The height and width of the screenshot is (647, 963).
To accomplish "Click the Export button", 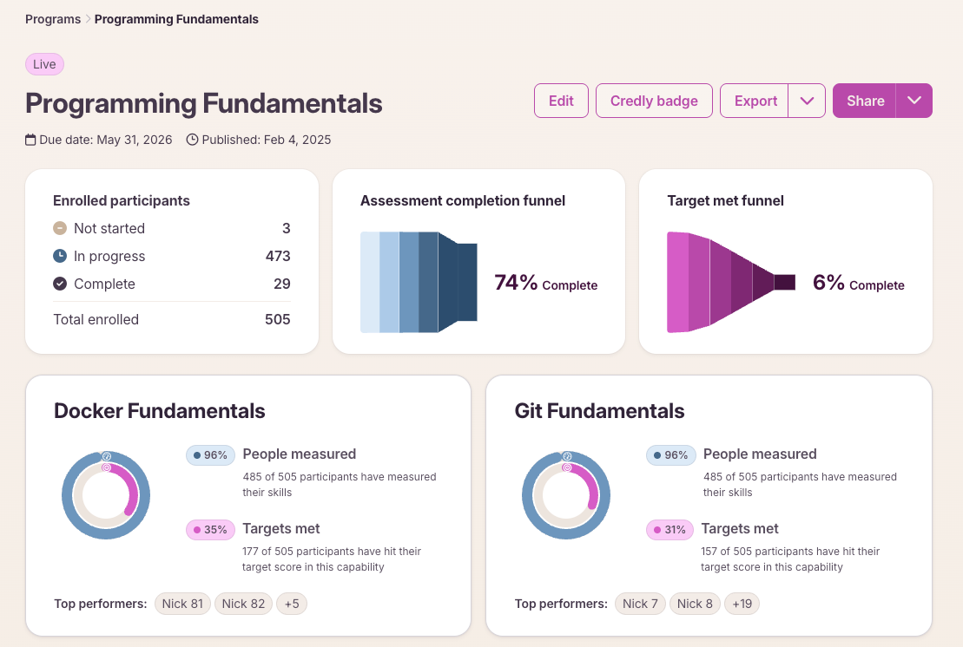I will point(755,101).
